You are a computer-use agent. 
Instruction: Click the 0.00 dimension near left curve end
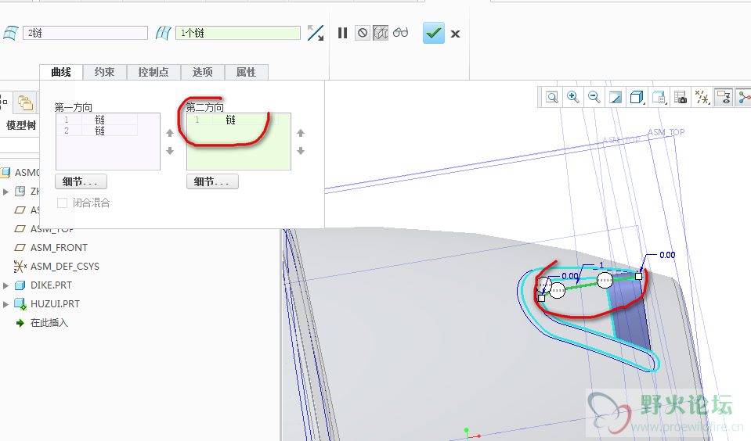pyautogui.click(x=570, y=276)
